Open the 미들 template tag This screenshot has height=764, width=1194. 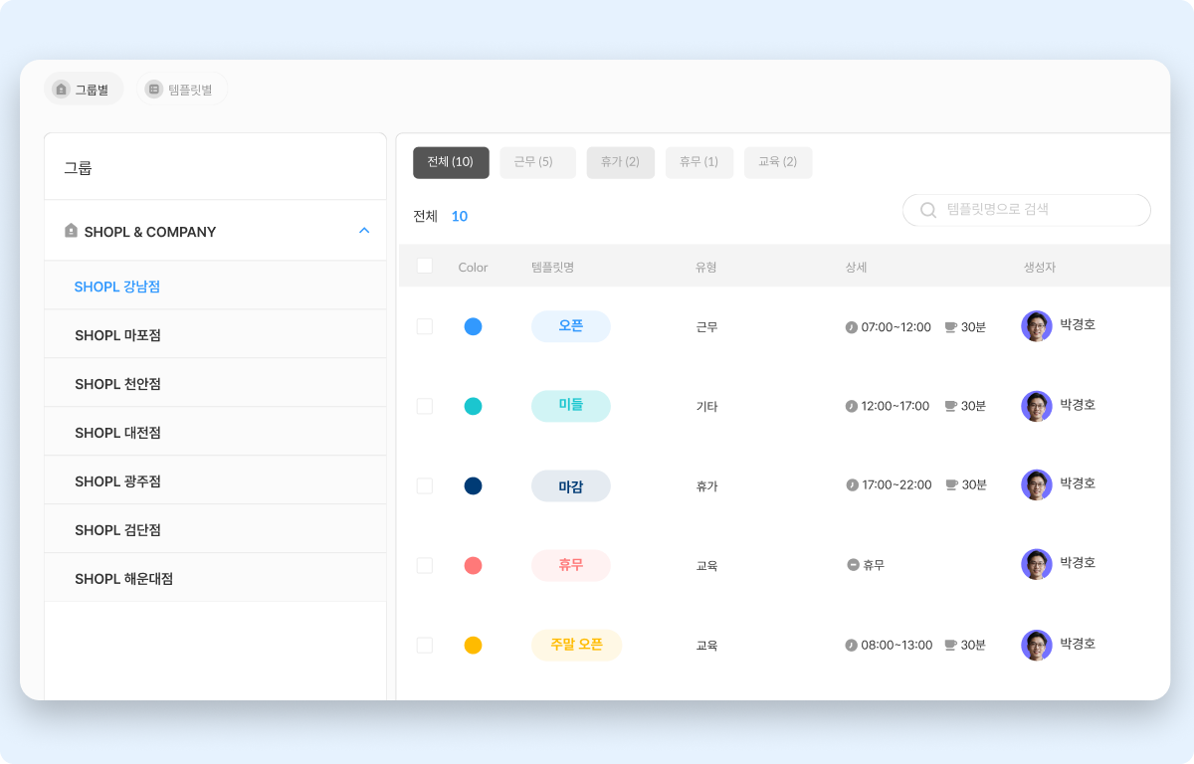(x=571, y=406)
